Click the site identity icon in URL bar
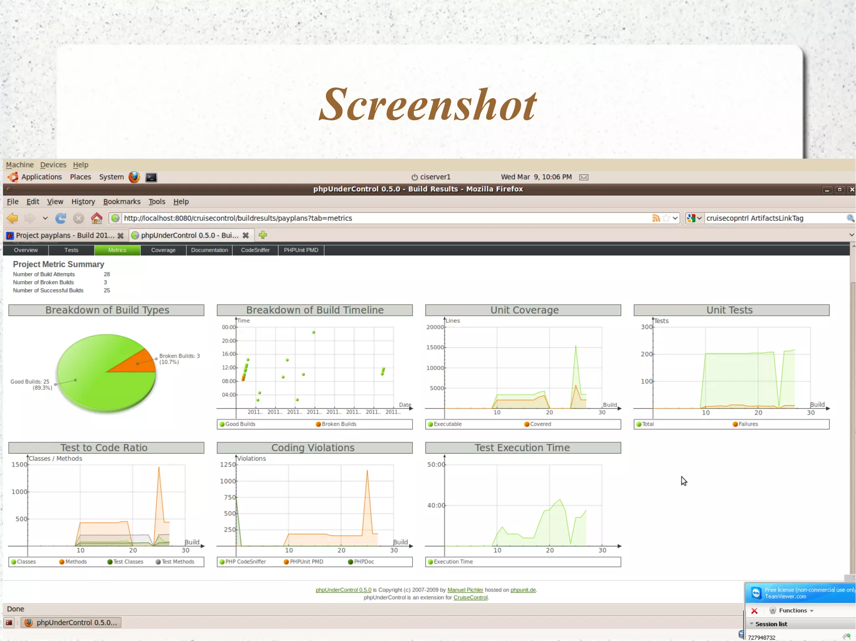This screenshot has width=856, height=641. point(116,218)
